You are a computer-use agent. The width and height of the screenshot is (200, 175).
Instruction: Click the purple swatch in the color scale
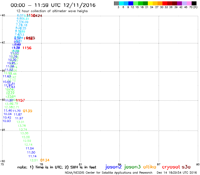(x=179, y=3)
